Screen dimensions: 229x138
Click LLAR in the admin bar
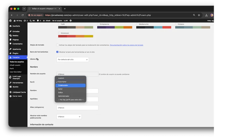[66, 21]
